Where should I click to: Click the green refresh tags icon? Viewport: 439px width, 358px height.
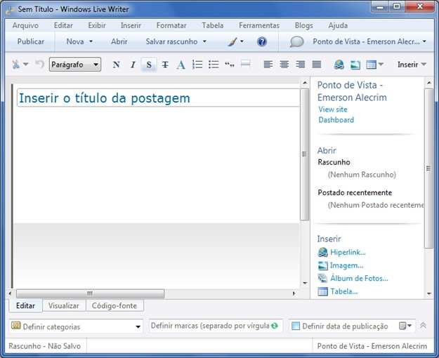(x=275, y=326)
